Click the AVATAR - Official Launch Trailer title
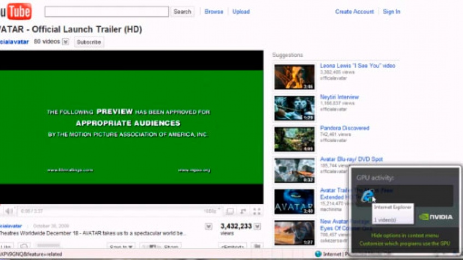Screen dimensions: 463x260 click(71, 29)
